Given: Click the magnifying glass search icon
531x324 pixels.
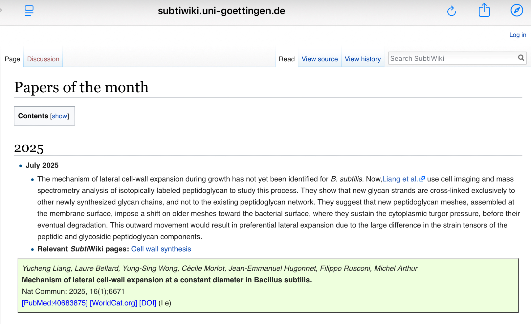Looking at the screenshot, I should [521, 58].
